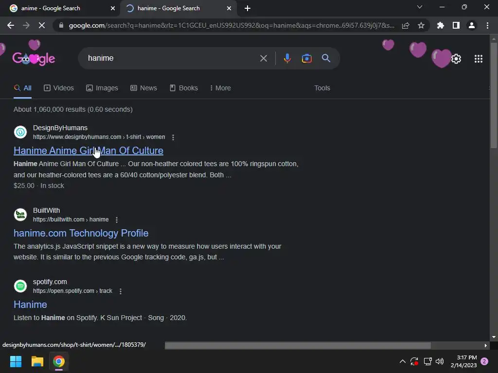
Task: Click the DesignByHumans site name
Action: (x=60, y=128)
